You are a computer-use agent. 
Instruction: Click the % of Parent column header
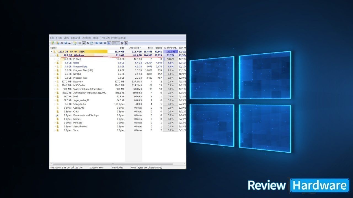170,48
